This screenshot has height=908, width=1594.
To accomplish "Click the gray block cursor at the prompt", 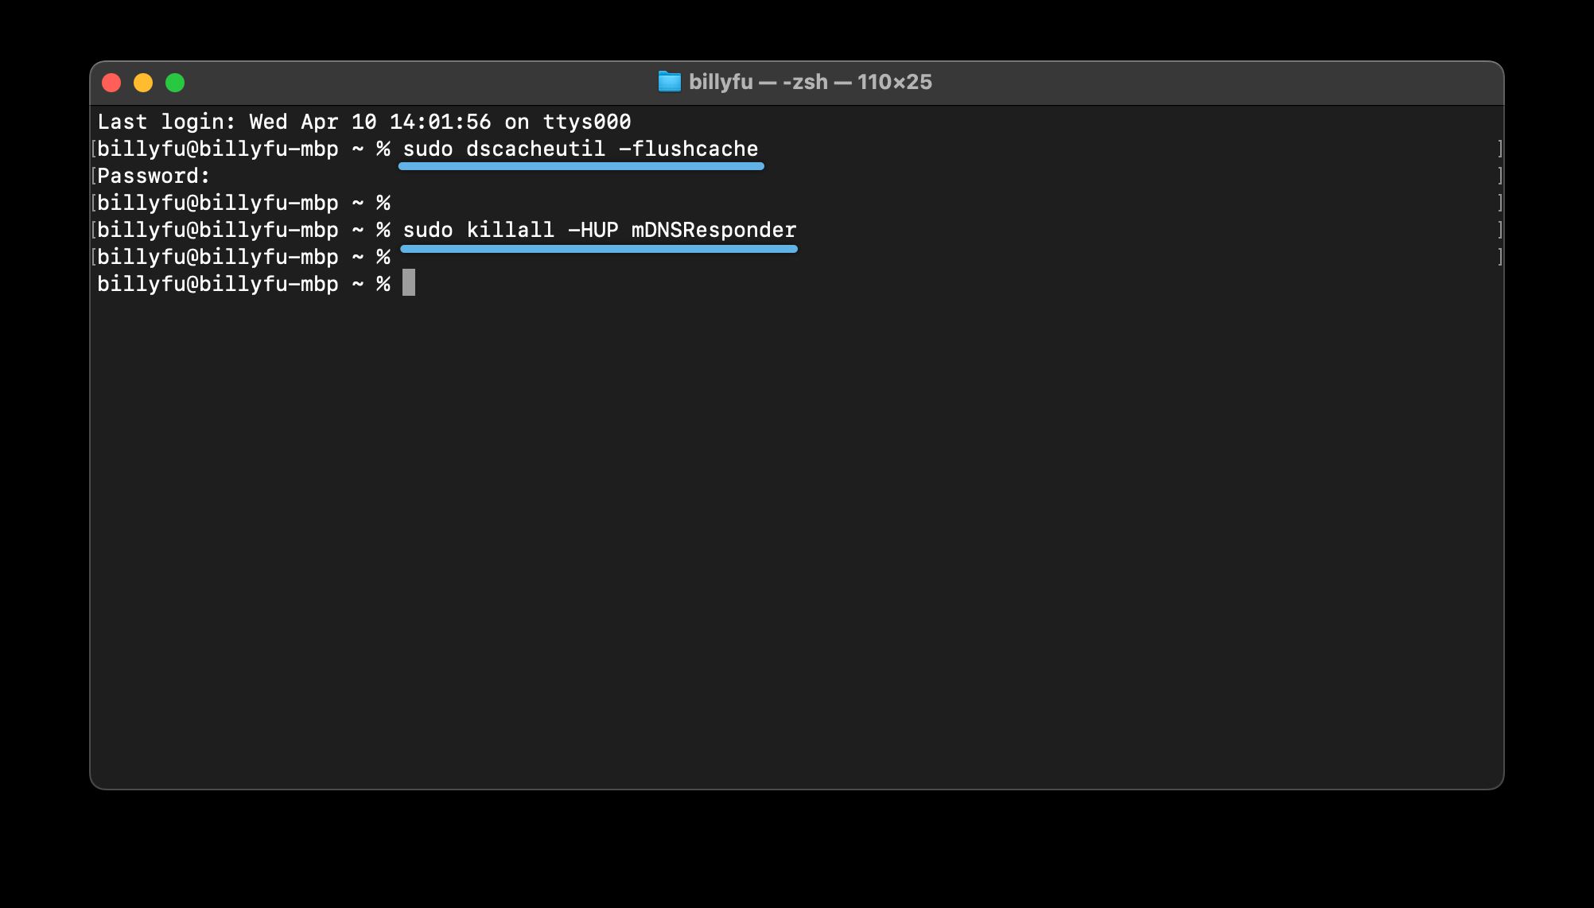I will coord(409,283).
